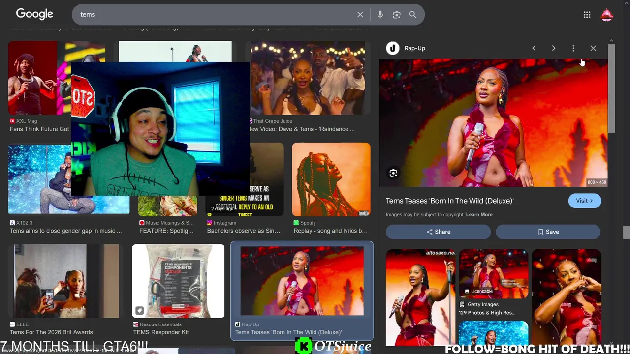
Task: Visit the Rap-Up source page
Action: 585,201
